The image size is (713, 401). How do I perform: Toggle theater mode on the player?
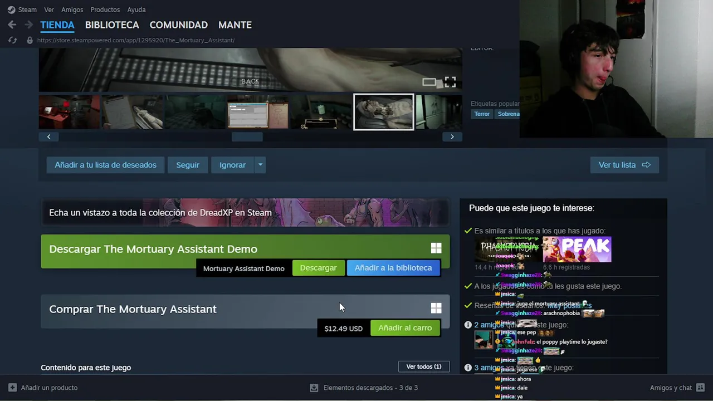click(x=429, y=82)
